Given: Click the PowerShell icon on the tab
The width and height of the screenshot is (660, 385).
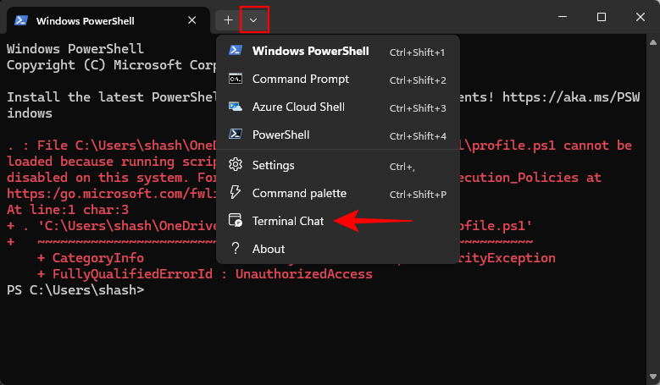Looking at the screenshot, I should [x=23, y=19].
